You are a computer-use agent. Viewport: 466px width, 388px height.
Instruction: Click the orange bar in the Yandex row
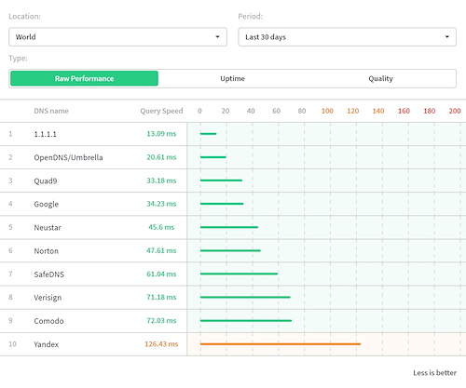pyautogui.click(x=281, y=344)
